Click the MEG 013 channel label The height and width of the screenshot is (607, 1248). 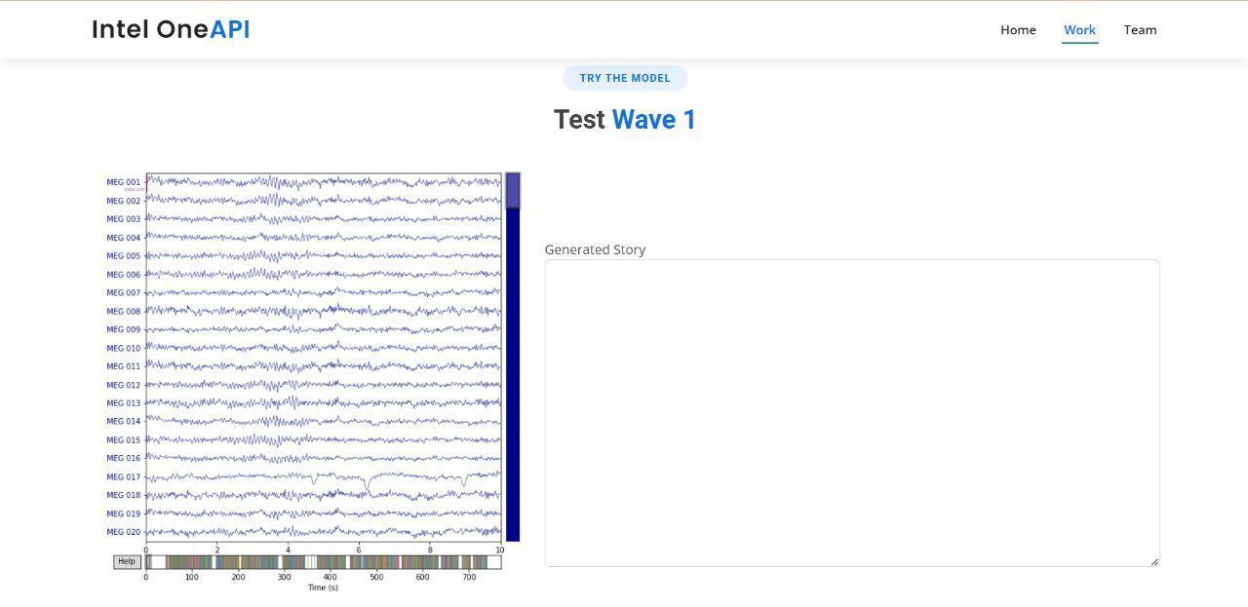pyautogui.click(x=123, y=403)
